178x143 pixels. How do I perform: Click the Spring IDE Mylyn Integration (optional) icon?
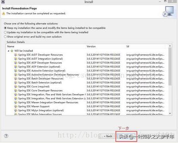[x=16, y=110]
